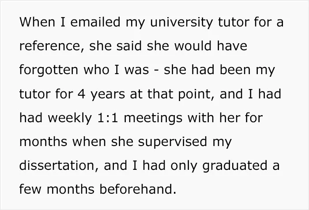This screenshot has height=210, width=309.
Task: Click the word "been"
Action: pyautogui.click(x=235, y=70)
